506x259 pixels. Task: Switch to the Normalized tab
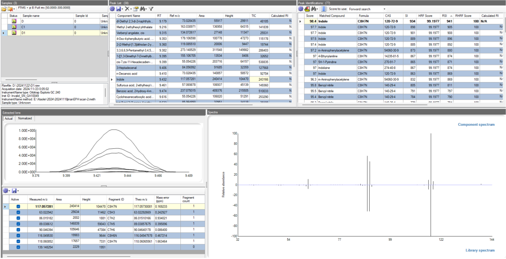click(25, 118)
